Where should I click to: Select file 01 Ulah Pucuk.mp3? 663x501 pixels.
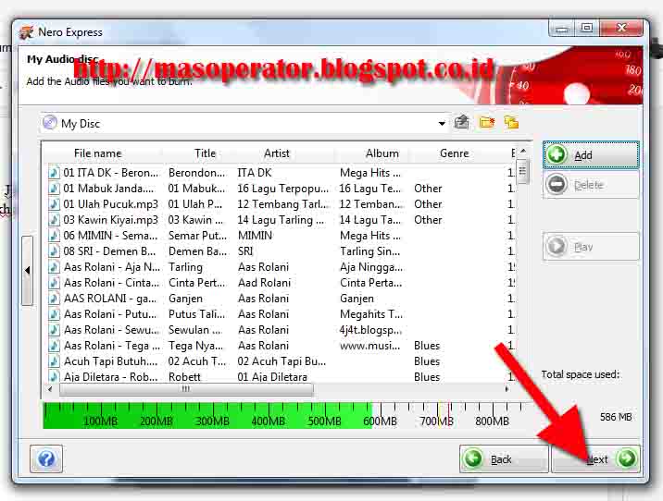pyautogui.click(x=111, y=204)
